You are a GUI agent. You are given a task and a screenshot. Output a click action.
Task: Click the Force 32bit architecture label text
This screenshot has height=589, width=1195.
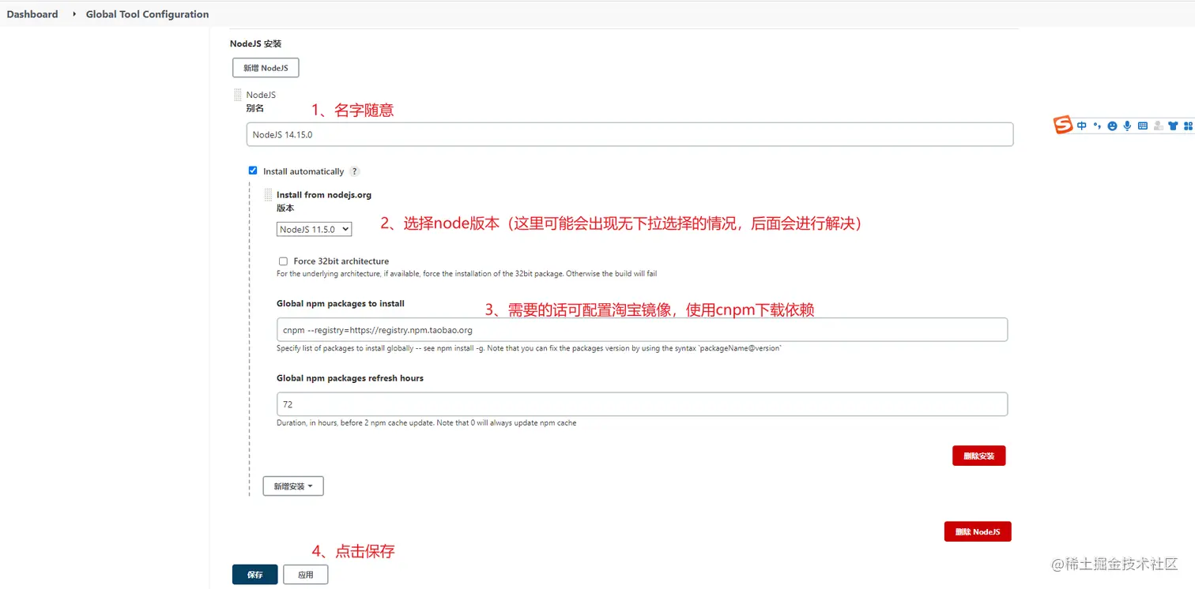click(341, 261)
